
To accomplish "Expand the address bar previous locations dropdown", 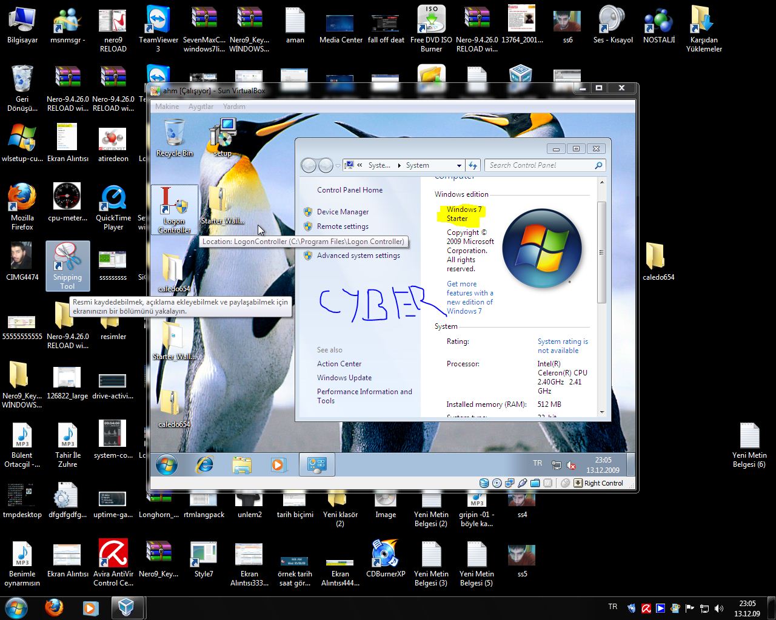I will point(459,165).
